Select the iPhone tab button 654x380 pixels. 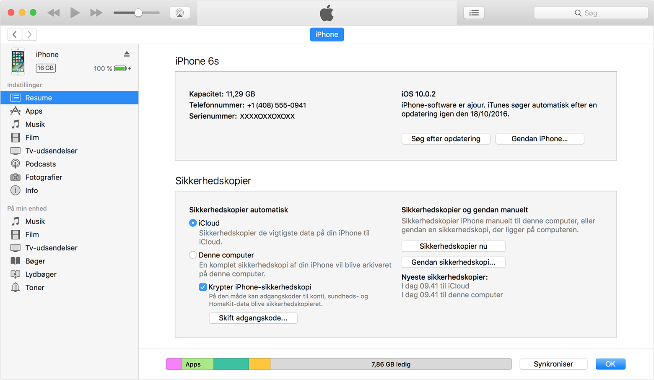click(x=327, y=34)
